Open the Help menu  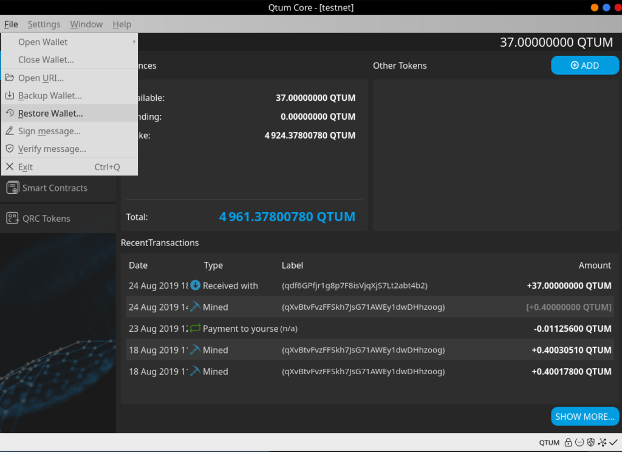click(121, 24)
